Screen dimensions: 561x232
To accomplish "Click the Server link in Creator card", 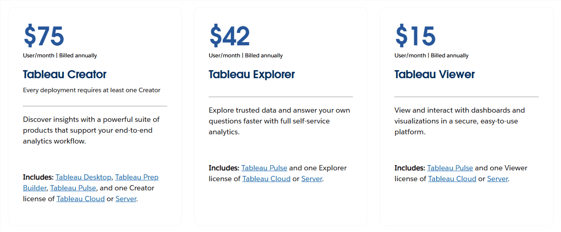I will [x=126, y=198].
